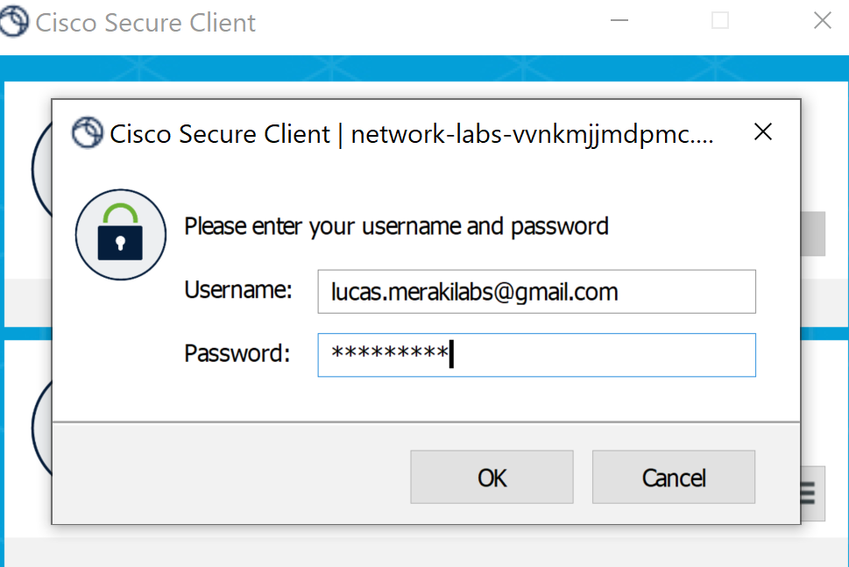Minimize the Cisco Secure Client window
849x567 pixels.
point(619,20)
